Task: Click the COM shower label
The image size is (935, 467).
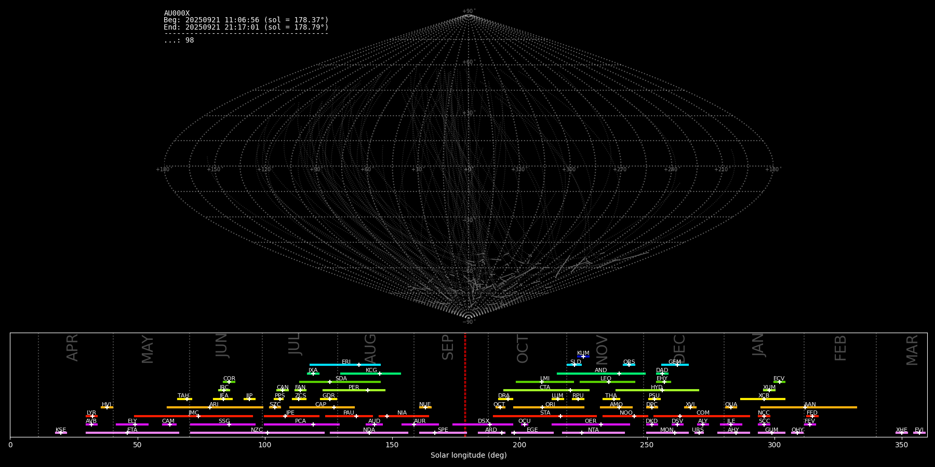Action: coord(703,413)
